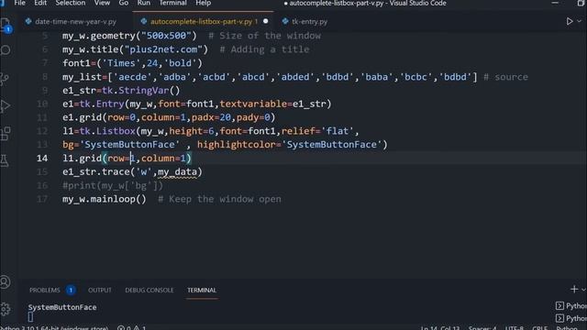Click UTF-8 encoding in status bar
This screenshot has width=587, height=330.
click(x=515, y=328)
